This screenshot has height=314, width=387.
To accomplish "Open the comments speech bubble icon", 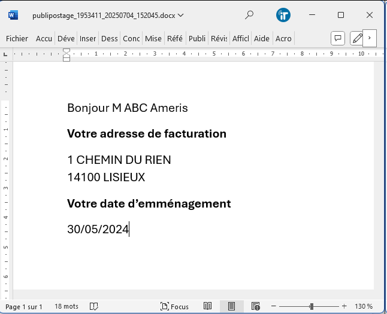I will (338, 38).
